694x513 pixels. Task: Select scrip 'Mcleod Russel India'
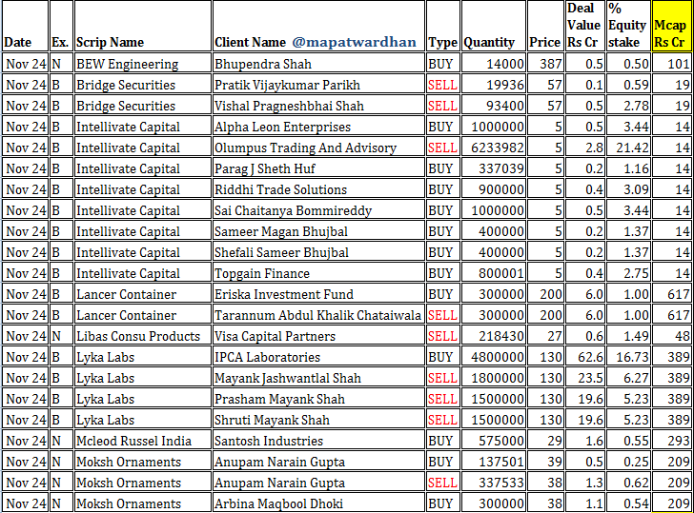(143, 441)
